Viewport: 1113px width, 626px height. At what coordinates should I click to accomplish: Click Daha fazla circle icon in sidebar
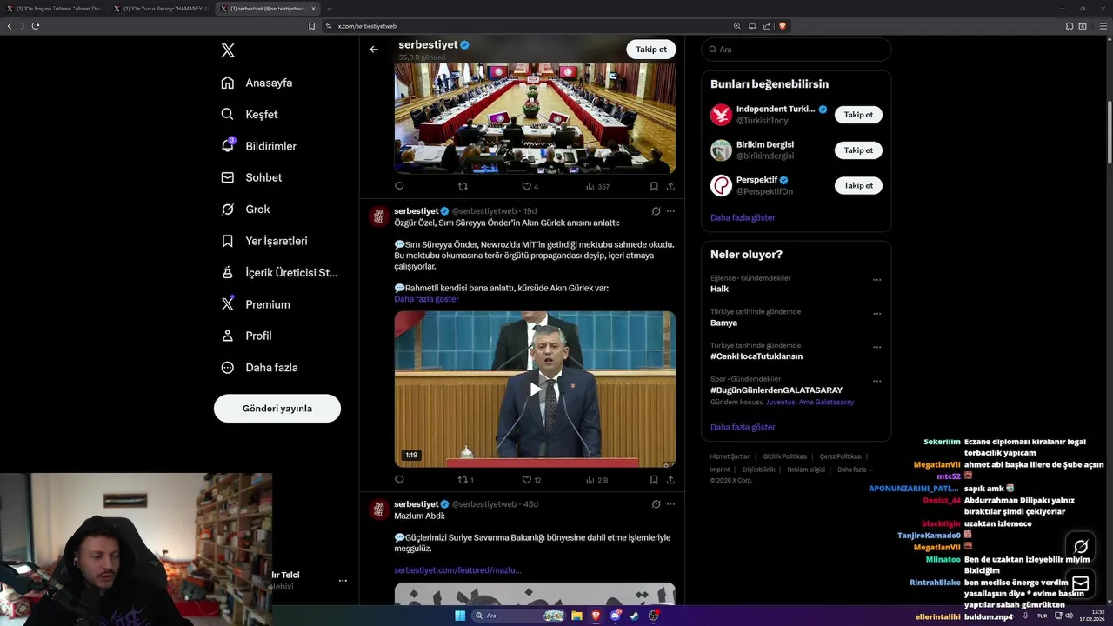[x=228, y=368]
